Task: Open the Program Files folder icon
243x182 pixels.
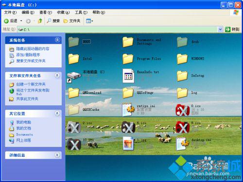Action: 128,59
